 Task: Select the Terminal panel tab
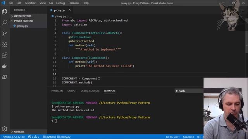click(109, 91)
